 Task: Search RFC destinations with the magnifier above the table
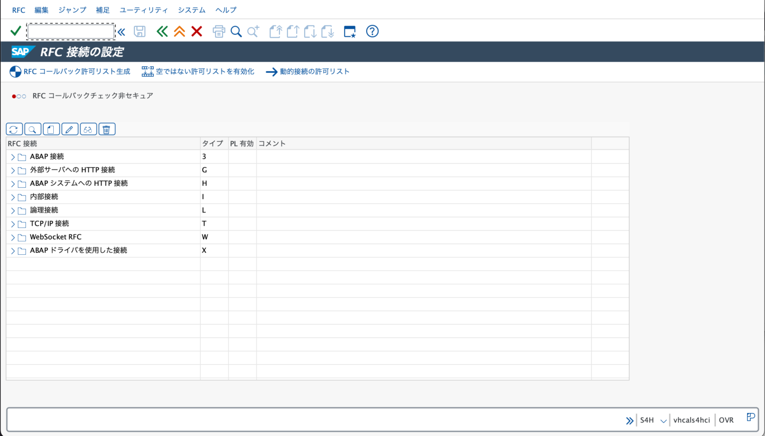33,129
